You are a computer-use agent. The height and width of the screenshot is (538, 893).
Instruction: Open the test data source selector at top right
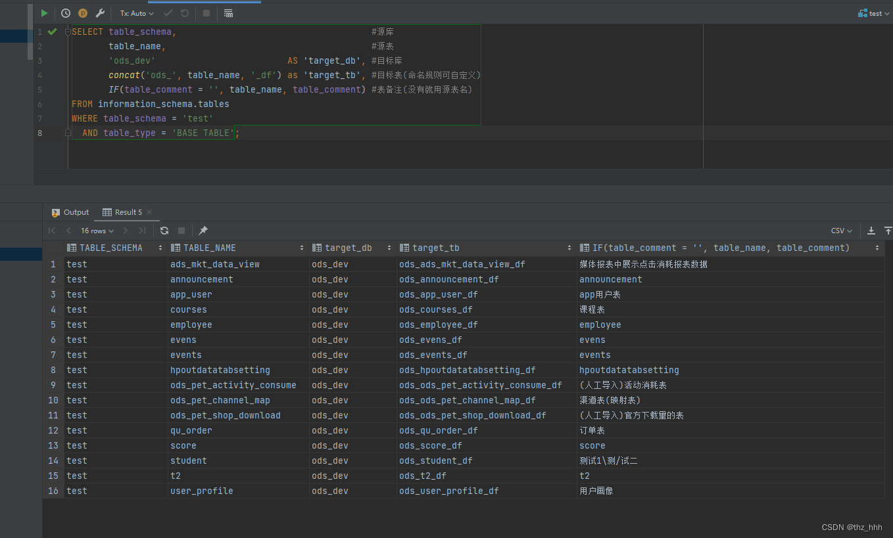pos(873,12)
